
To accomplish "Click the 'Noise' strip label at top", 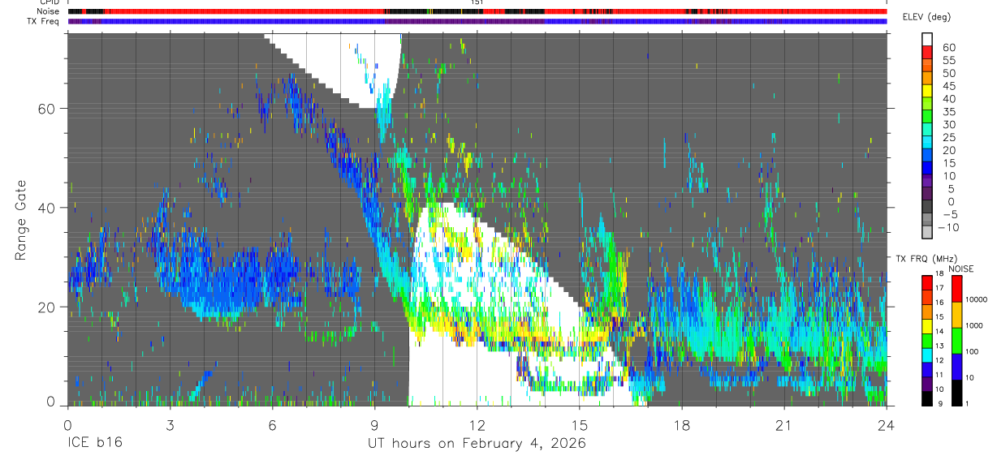I will coord(46,11).
